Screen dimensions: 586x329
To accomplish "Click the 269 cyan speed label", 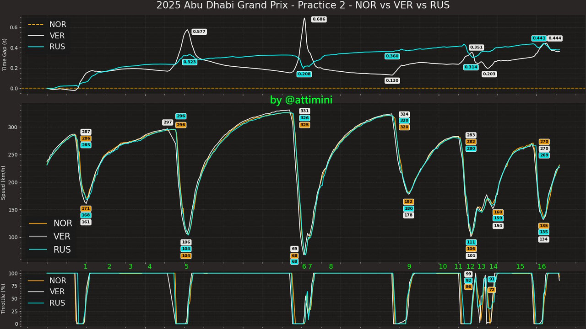I will (x=544, y=155).
